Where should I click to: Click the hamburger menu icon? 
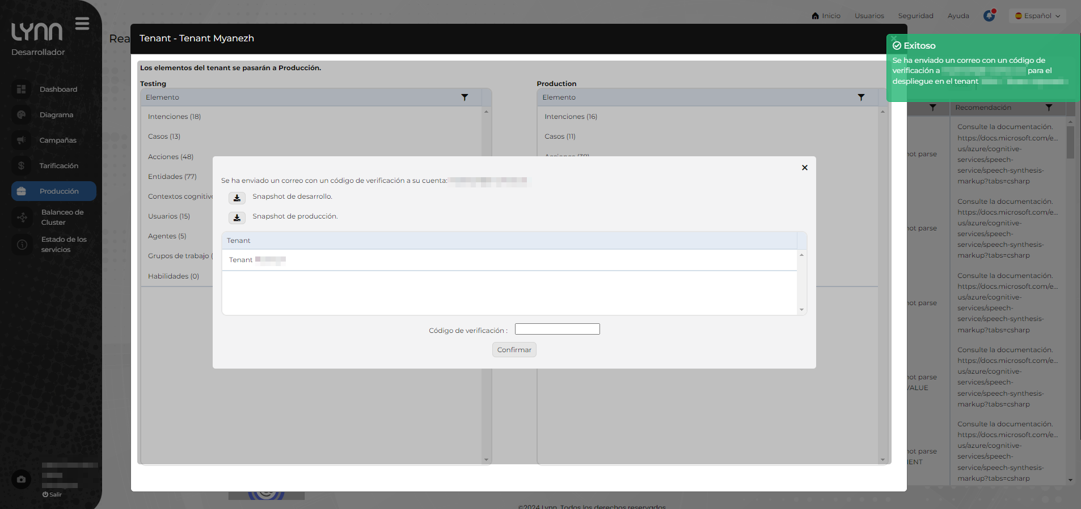(x=82, y=24)
